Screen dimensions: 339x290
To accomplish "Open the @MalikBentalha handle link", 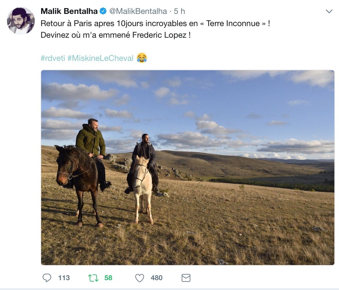I will [x=138, y=11].
